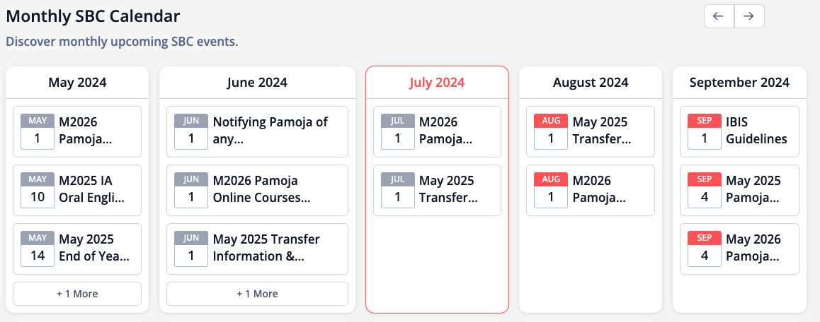
Task: Open May 2025 Transfer event in July
Action: pos(448,190)
